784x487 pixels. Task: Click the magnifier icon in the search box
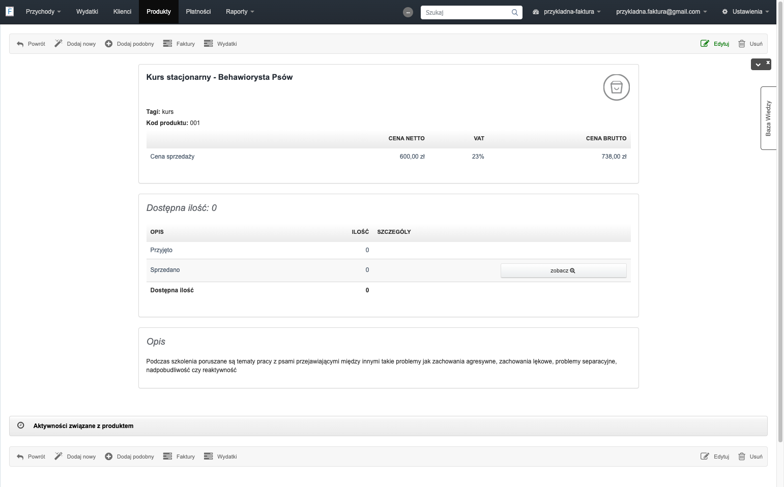click(x=515, y=12)
